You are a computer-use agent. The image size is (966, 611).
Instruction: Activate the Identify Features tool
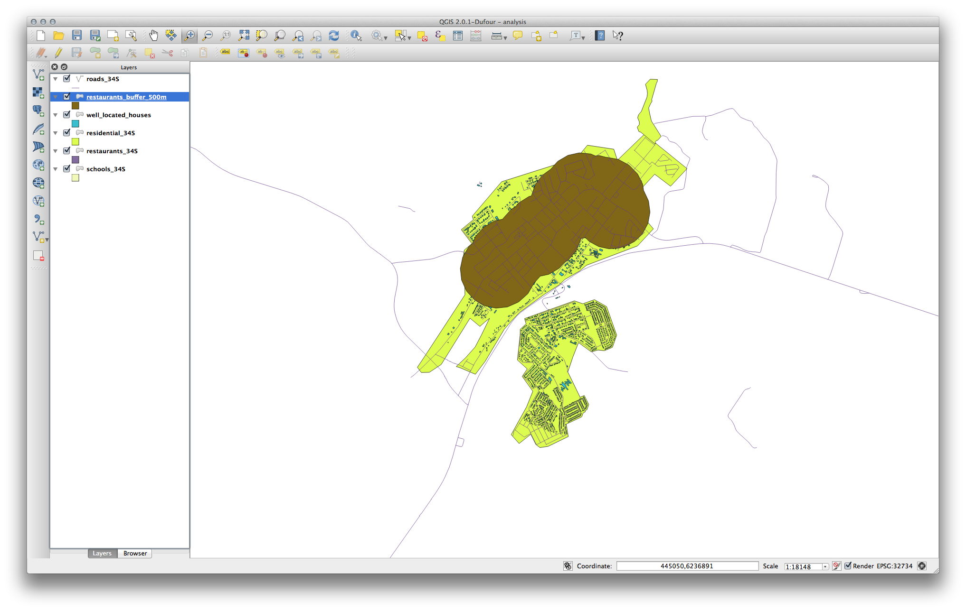click(356, 36)
